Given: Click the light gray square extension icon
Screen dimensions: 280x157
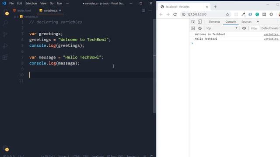Looking at the screenshot, I should 236,14.
